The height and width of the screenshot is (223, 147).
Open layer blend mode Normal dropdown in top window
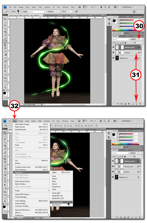121,39
